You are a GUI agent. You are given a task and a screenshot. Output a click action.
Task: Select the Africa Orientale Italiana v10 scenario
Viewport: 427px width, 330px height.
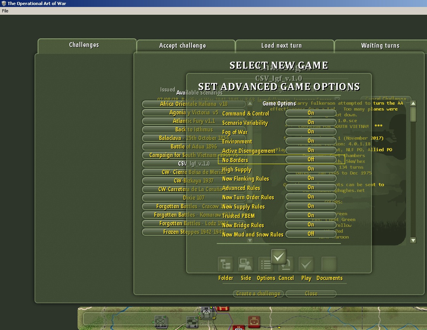click(x=194, y=104)
